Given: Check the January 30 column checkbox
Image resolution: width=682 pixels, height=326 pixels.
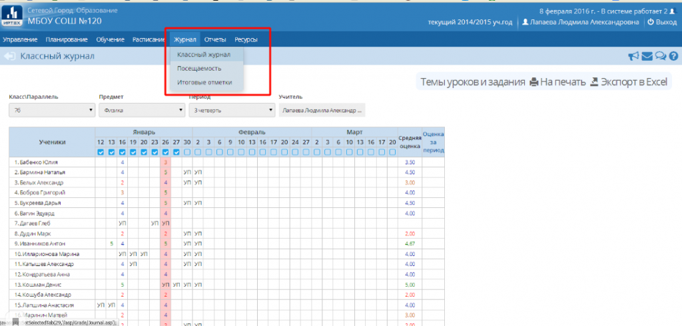Looking at the screenshot, I should [187, 152].
